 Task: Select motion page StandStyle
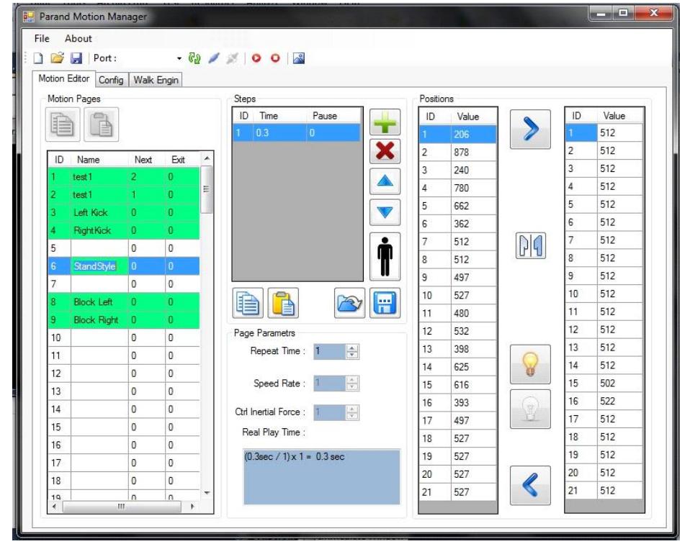pyautogui.click(x=124, y=266)
